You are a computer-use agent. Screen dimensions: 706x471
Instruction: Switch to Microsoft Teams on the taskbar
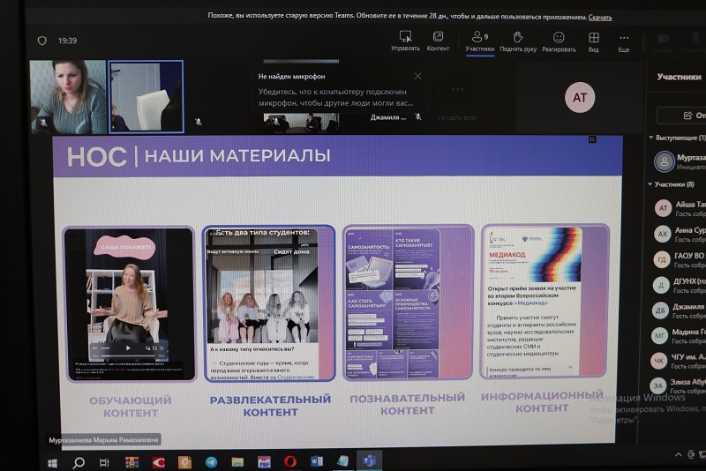(x=369, y=460)
